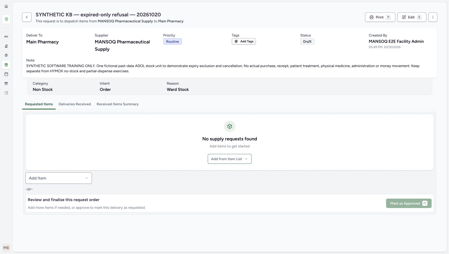Click the ME user avatar

pyautogui.click(x=6, y=248)
